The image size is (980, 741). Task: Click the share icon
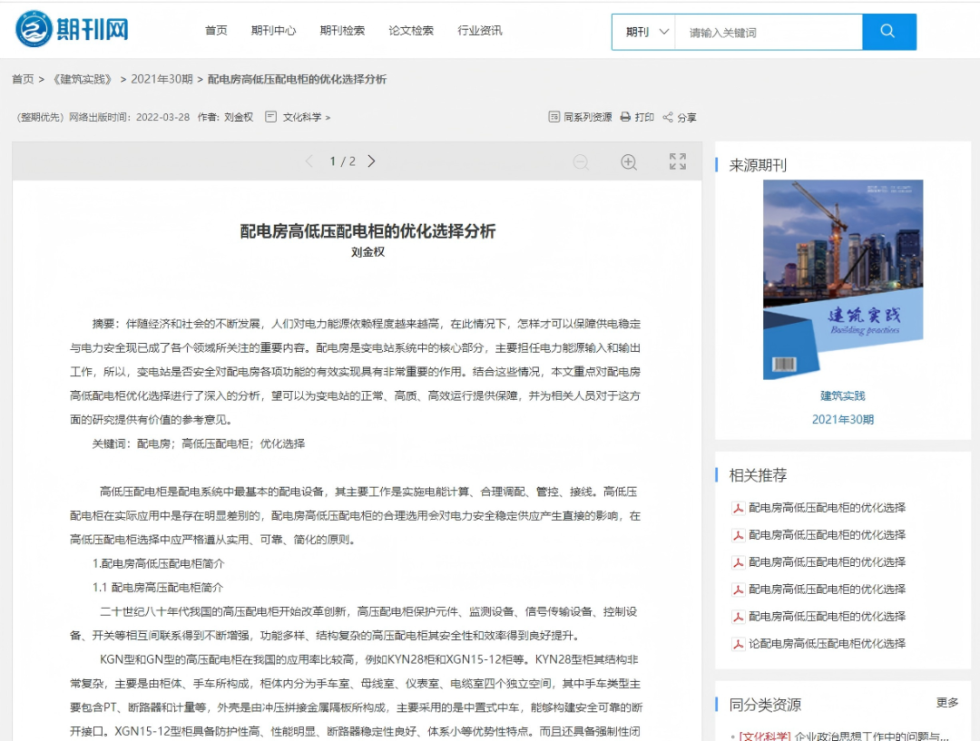(668, 117)
